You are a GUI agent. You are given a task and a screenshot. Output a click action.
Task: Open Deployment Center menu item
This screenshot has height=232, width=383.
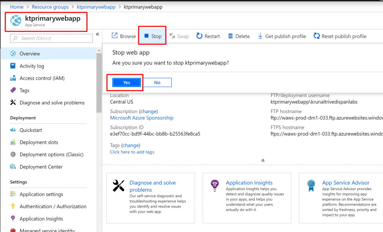coord(49,167)
